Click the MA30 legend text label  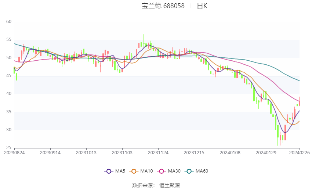point(174,171)
